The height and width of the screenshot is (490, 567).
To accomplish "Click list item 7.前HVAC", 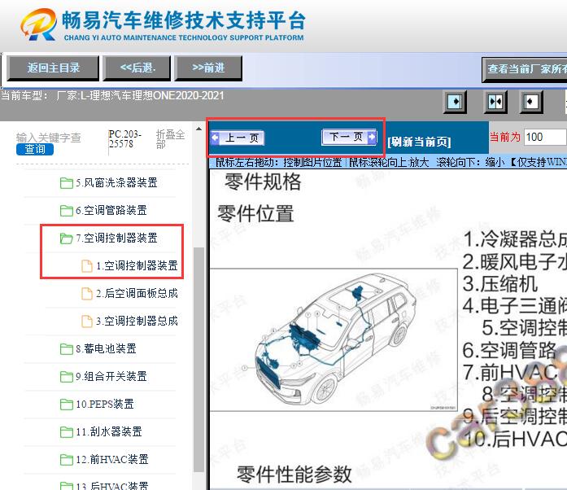I will point(511,373).
